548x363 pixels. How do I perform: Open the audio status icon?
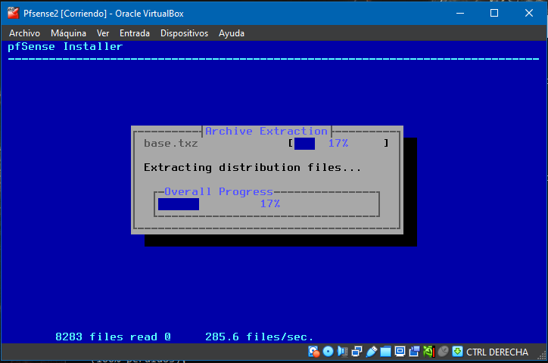pos(342,352)
